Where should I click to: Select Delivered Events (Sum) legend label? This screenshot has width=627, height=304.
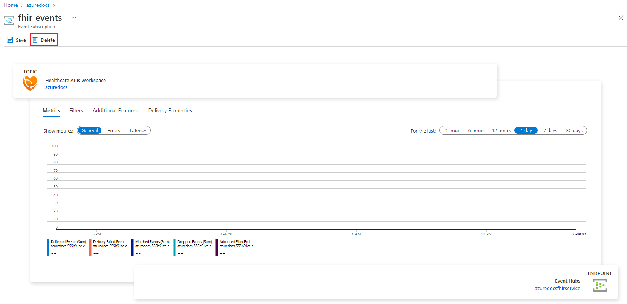[x=69, y=242]
